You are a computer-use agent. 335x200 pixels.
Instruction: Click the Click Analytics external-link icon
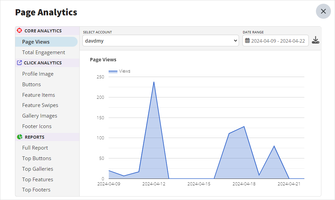tap(19, 63)
